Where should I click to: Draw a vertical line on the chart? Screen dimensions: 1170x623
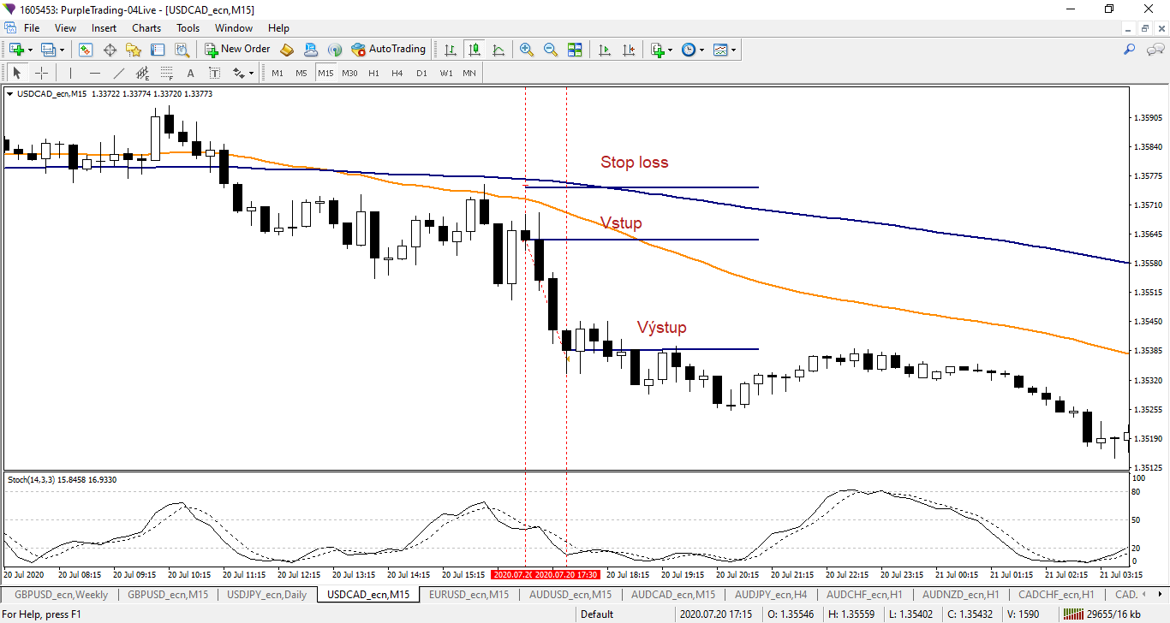point(71,73)
